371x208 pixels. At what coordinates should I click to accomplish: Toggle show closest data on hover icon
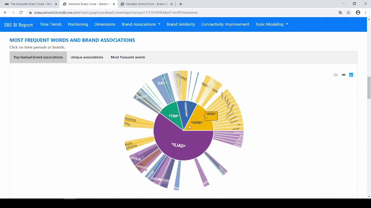(x=343, y=75)
